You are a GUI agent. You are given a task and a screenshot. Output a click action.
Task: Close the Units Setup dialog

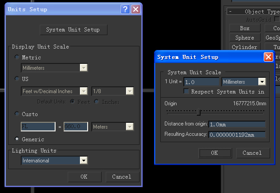tap(136, 9)
